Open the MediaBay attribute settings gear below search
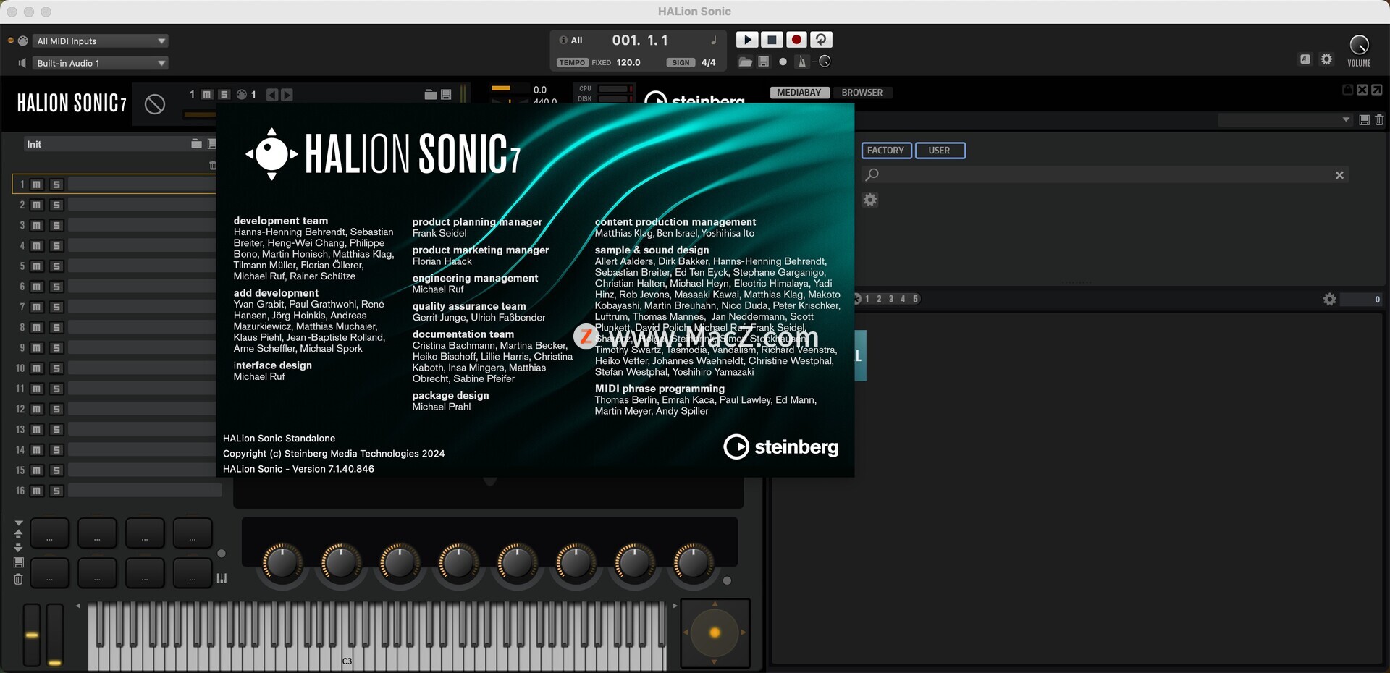This screenshot has width=1390, height=673. coord(870,200)
